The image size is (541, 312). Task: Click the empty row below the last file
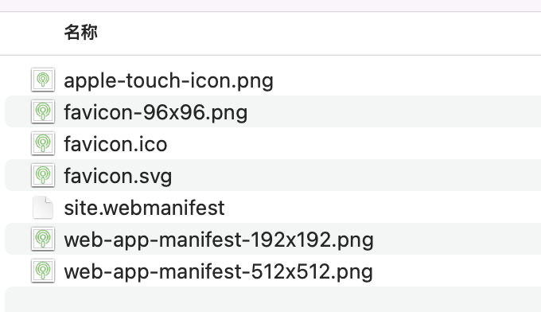(273, 299)
